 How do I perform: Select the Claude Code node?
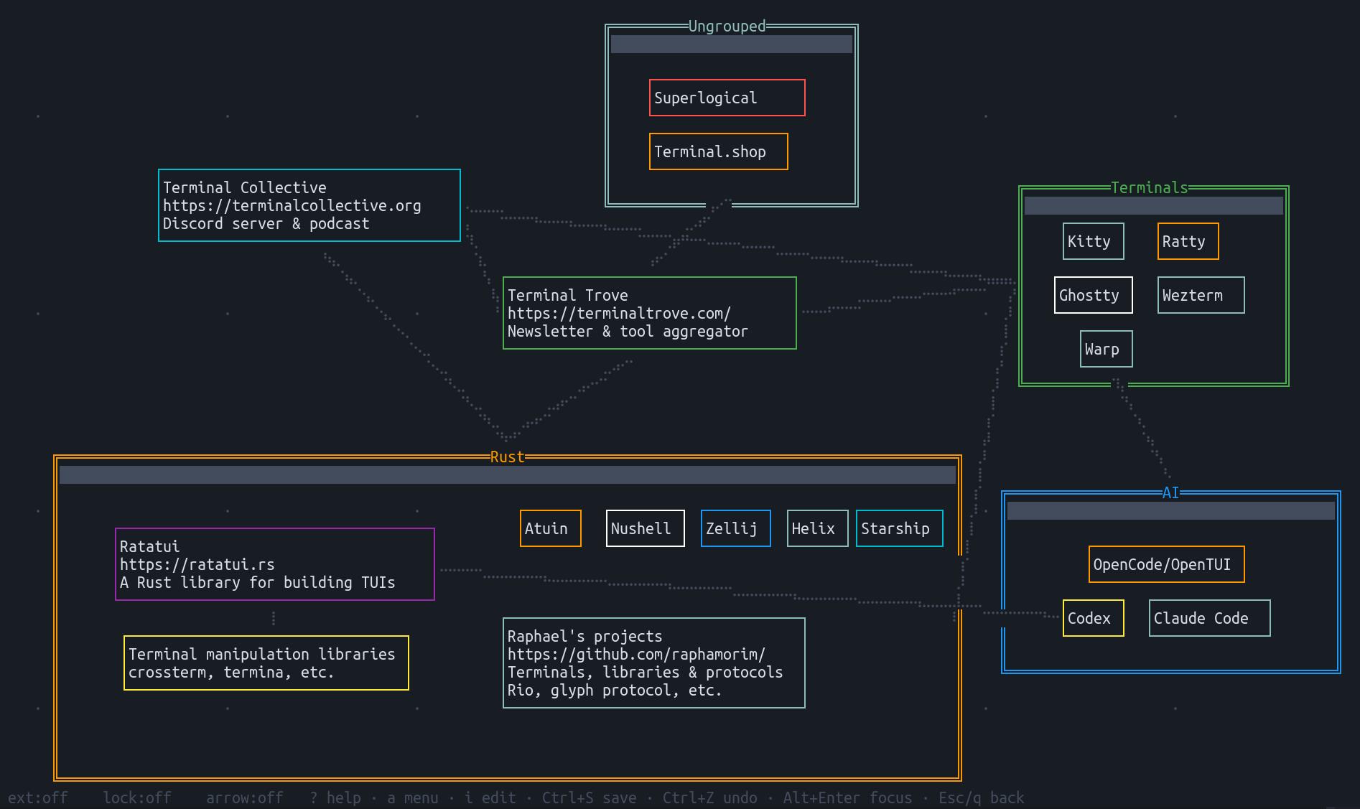tap(1209, 618)
